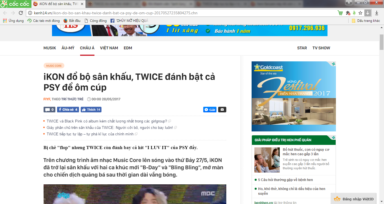Open the comments counter button

click(x=49, y=110)
